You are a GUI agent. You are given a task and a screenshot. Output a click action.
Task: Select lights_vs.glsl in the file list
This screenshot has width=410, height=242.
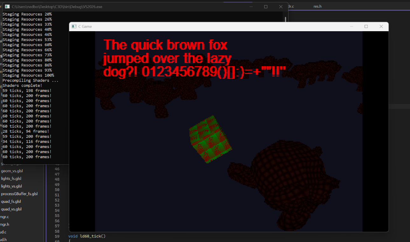pos(11,186)
